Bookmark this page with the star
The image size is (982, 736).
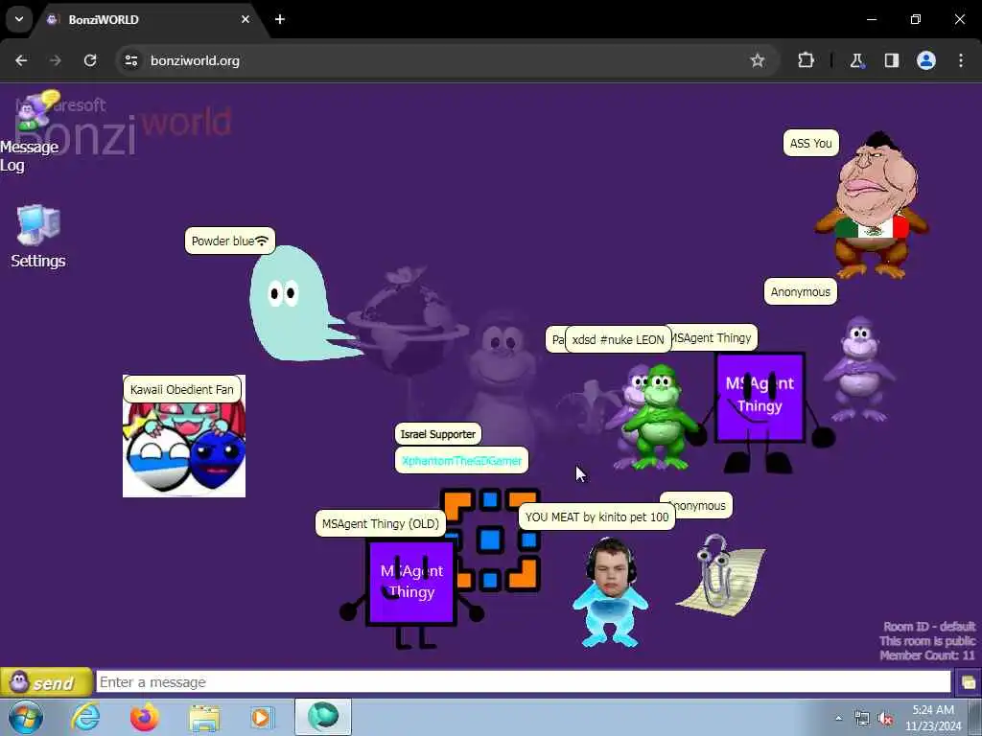pyautogui.click(x=758, y=60)
